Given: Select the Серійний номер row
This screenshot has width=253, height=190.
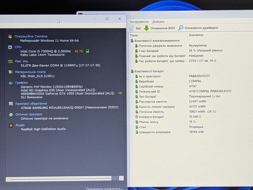Looking at the screenshot, I should click(166, 86).
